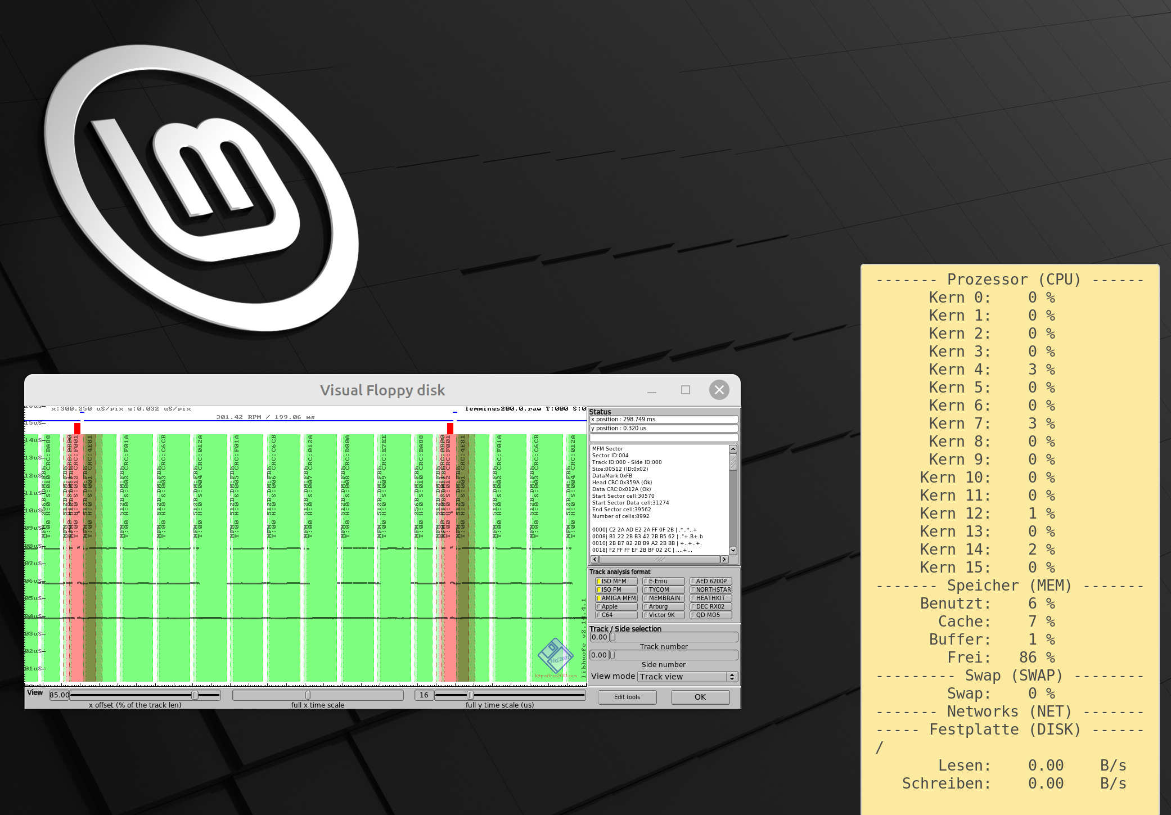Toggle the ISO FM analysis format
Screen dimensions: 1171x815
tap(616, 589)
